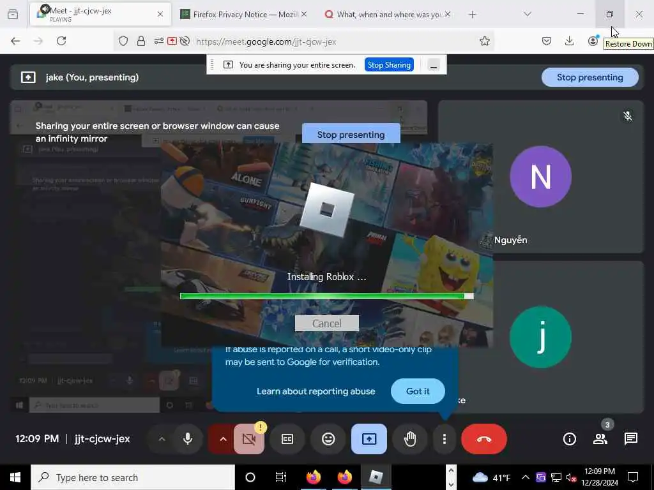Reload the current page
654x490 pixels.
tap(61, 41)
